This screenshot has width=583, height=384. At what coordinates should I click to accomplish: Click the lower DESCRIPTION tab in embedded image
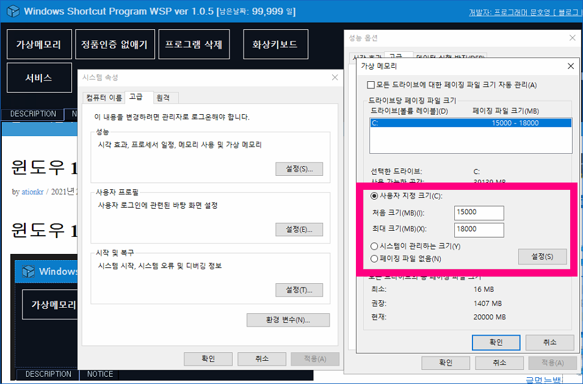tap(48, 374)
